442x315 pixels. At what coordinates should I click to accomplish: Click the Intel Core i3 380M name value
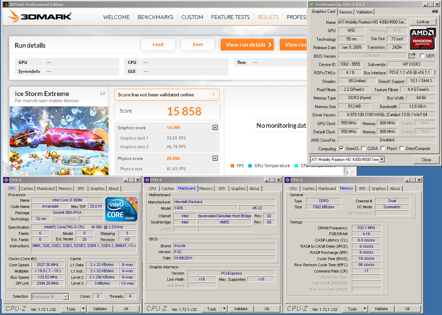point(67,200)
